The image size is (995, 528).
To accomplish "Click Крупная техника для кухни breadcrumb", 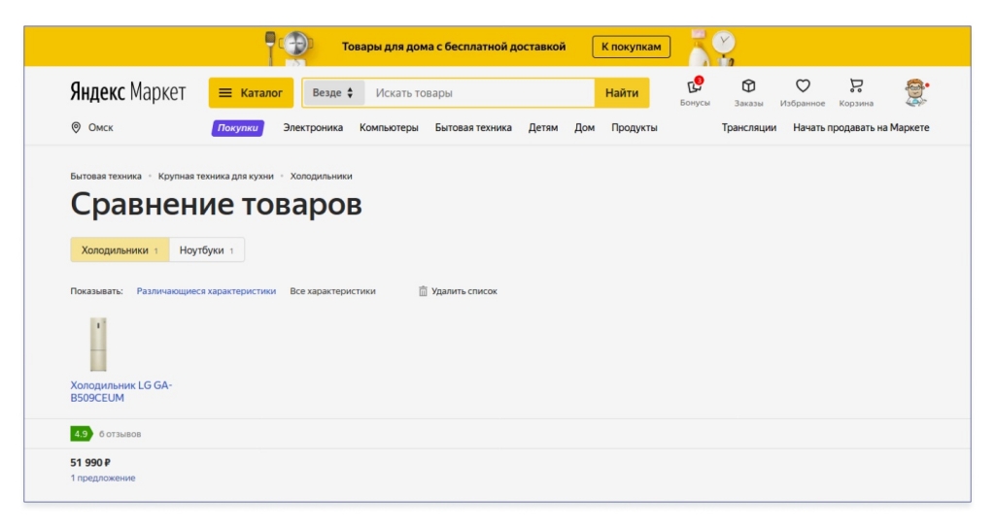I will (x=216, y=177).
